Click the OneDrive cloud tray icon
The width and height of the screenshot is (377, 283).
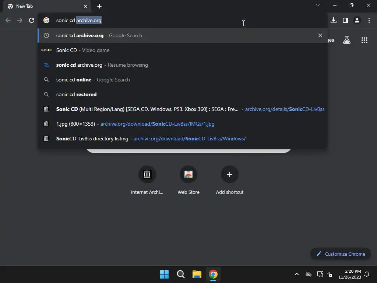[309, 274]
